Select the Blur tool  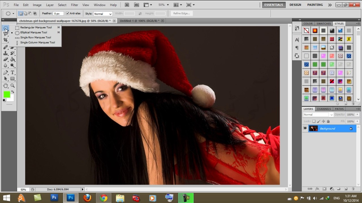click(6, 66)
